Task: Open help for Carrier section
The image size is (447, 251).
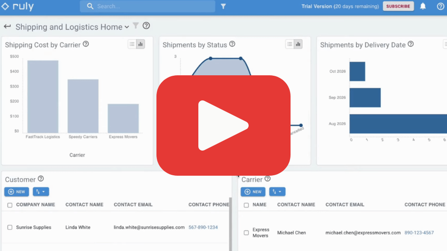Action: point(267,178)
